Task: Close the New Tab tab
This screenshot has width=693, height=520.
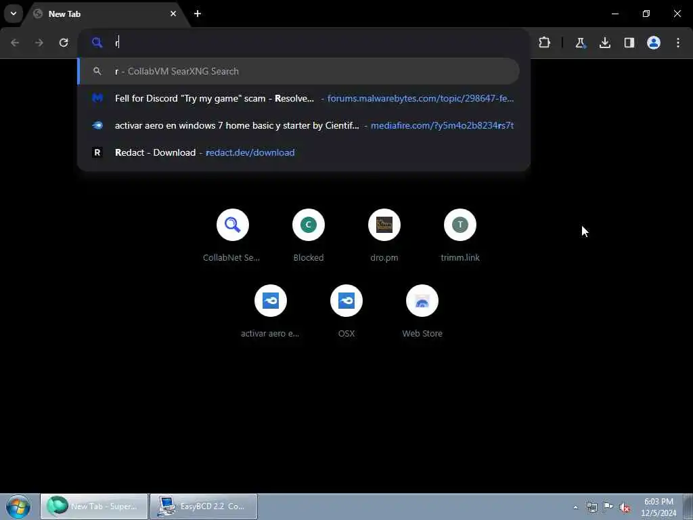Action: (173, 14)
